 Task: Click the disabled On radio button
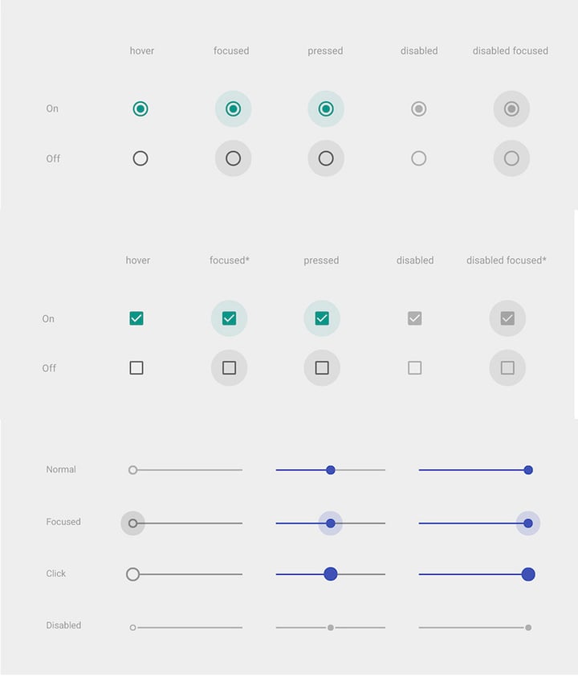(418, 109)
